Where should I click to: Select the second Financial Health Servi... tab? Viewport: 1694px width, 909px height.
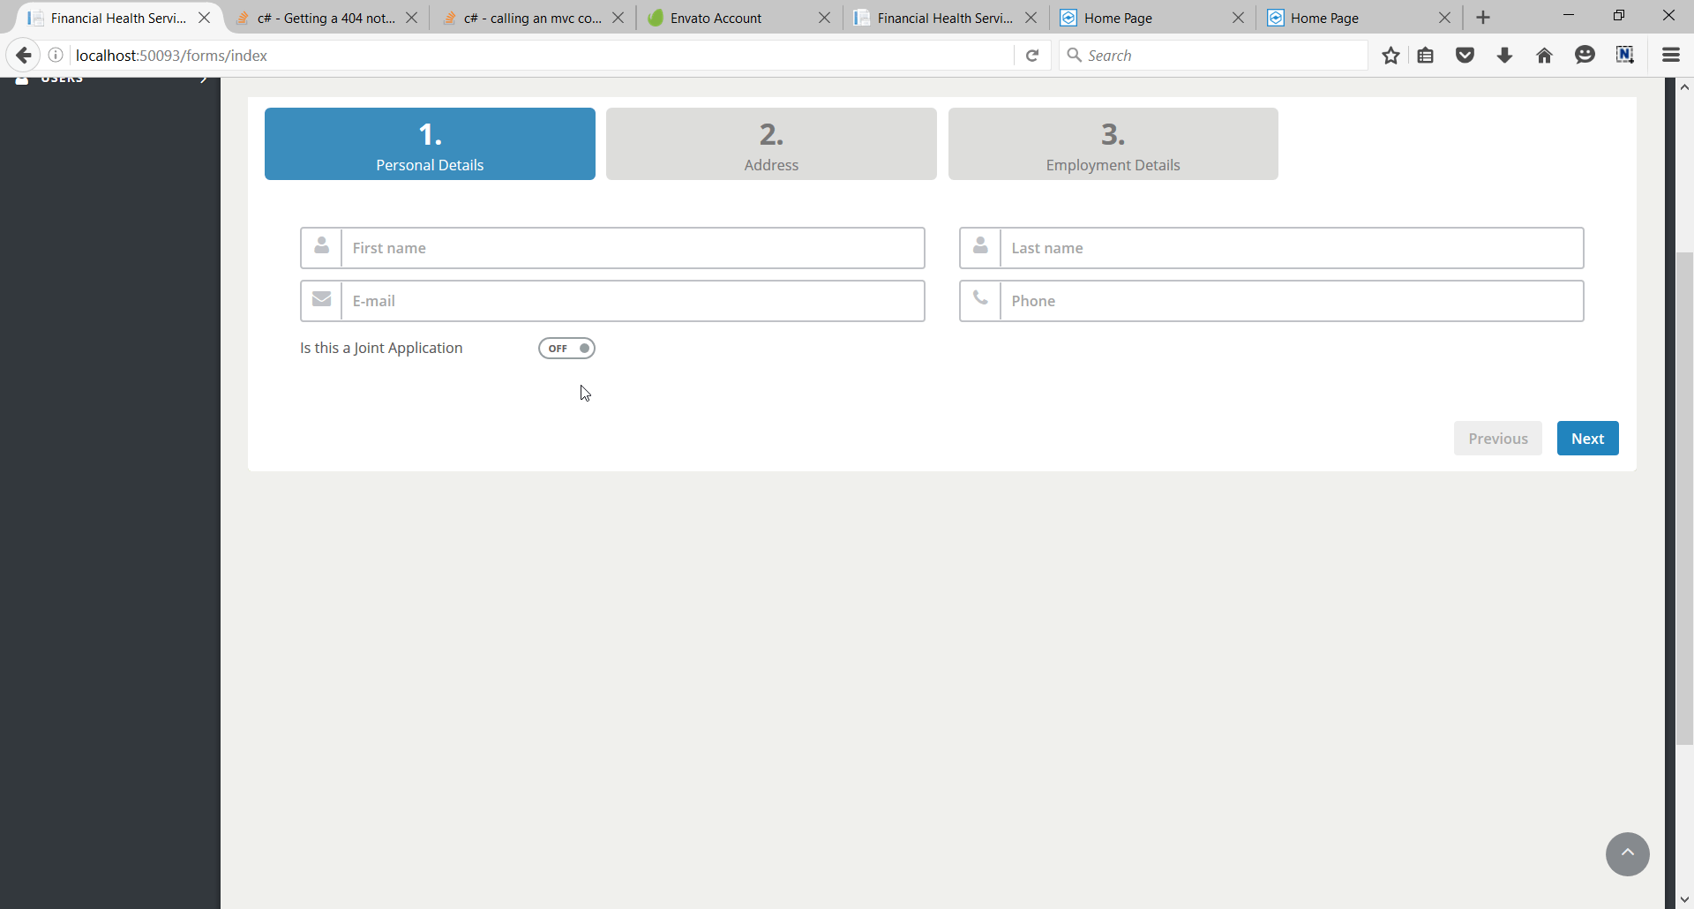(946, 18)
